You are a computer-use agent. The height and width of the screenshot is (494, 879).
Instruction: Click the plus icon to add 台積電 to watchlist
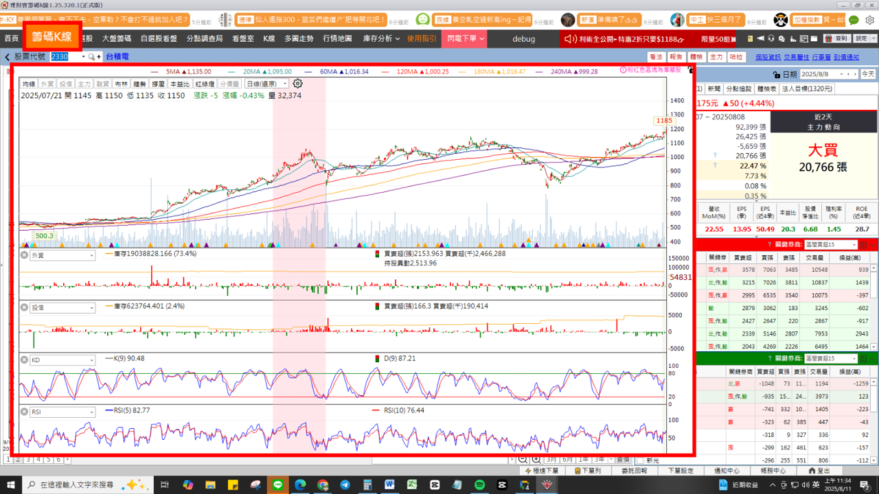pyautogui.click(x=100, y=57)
